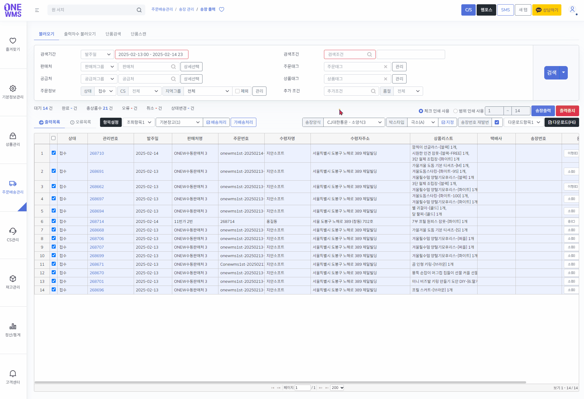The width and height of the screenshot is (584, 399).
Task: Click the 판매처 search magnifier icon
Action: pyautogui.click(x=173, y=67)
